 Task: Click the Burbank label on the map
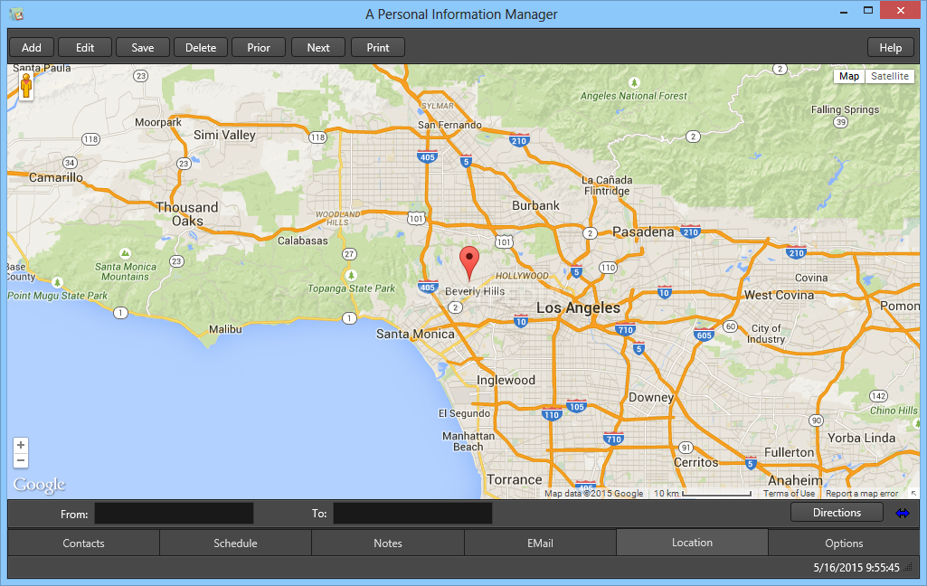[535, 205]
